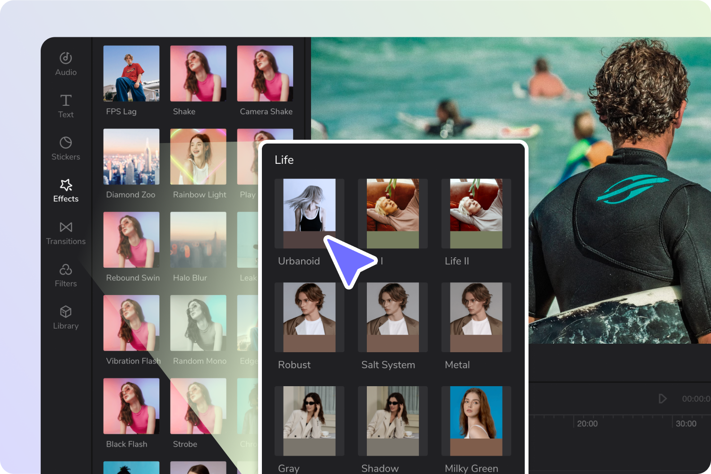Screen dimensions: 711x474
Task: Select the Rainbow Light effect
Action: point(198,156)
